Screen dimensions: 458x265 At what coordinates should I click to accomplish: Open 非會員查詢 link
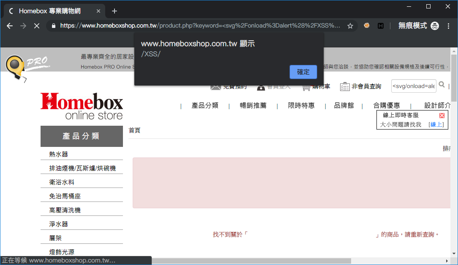(x=366, y=86)
